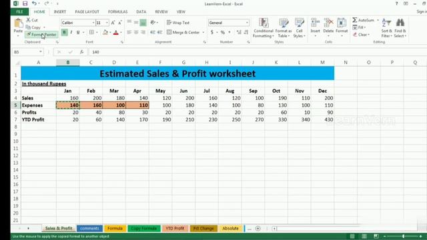Open the Borders icon
The height and width of the screenshot is (240, 427).
click(92, 33)
